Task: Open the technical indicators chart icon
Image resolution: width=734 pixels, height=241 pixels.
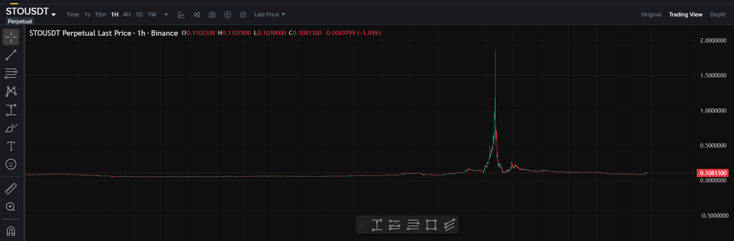Action: click(182, 14)
